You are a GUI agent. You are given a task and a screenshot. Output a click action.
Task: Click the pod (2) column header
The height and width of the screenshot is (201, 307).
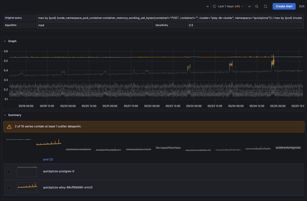[x=48, y=159]
